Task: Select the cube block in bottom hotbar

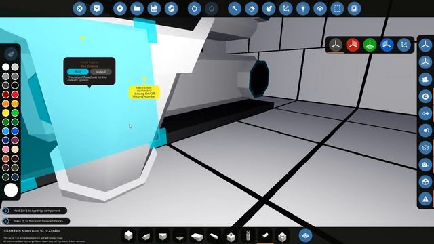Action: tap(128, 236)
